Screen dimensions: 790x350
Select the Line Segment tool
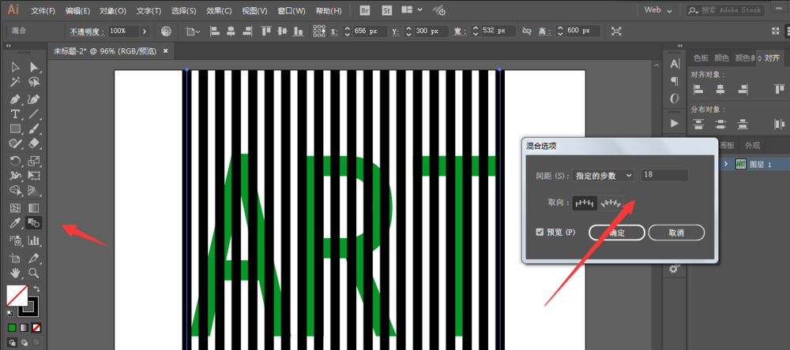pos(34,114)
